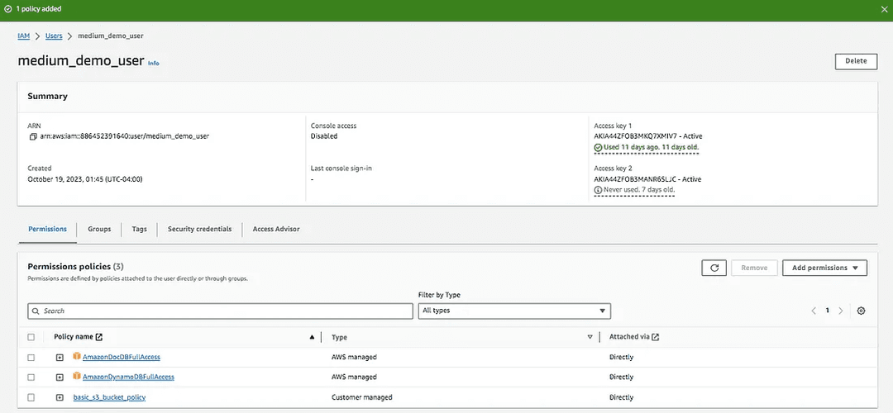Click 'Directly' in the basic_s3_bucket_policy row
The height and width of the screenshot is (413, 893).
click(621, 397)
